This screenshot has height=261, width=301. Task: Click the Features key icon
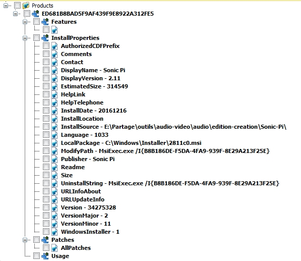coord(45,22)
